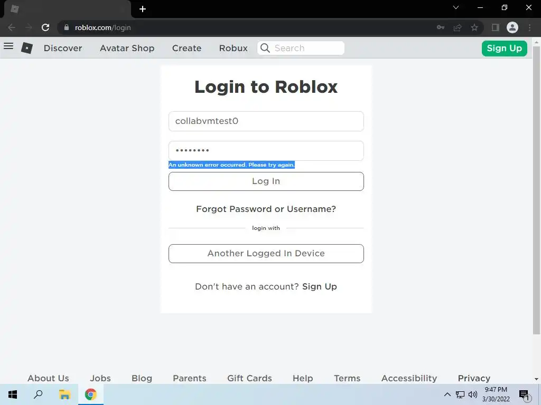Go to Avatar Shop
The width and height of the screenshot is (541, 405).
tap(127, 48)
